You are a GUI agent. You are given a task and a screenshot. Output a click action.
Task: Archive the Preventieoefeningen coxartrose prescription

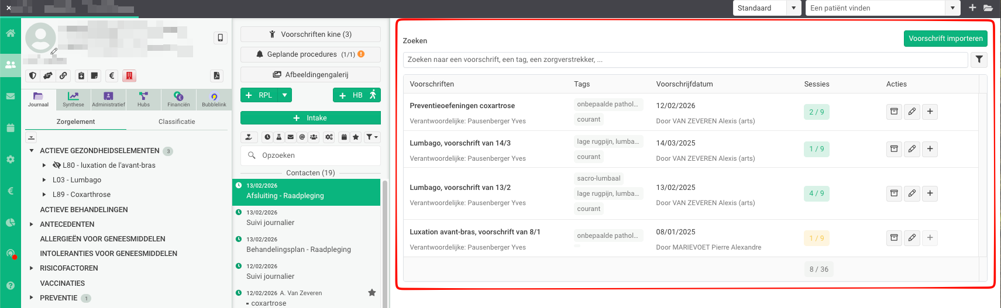894,112
